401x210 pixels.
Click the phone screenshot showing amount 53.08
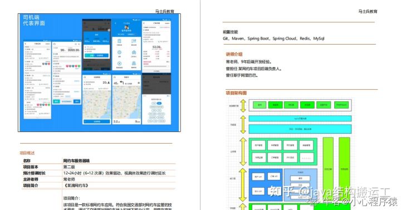click(157, 46)
